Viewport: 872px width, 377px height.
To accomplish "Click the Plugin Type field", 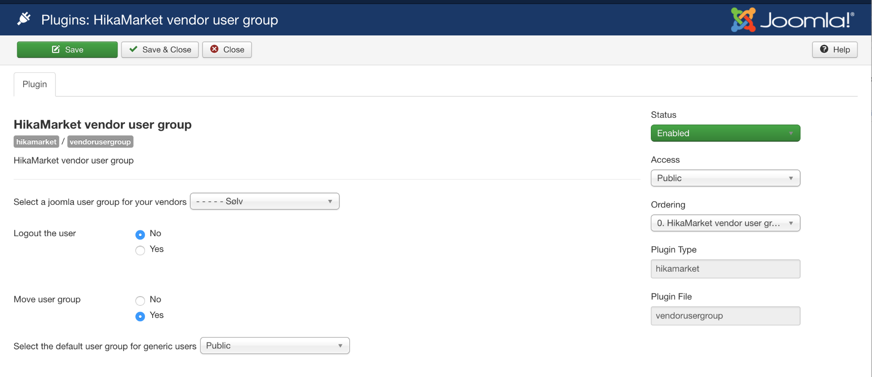I will 725,269.
